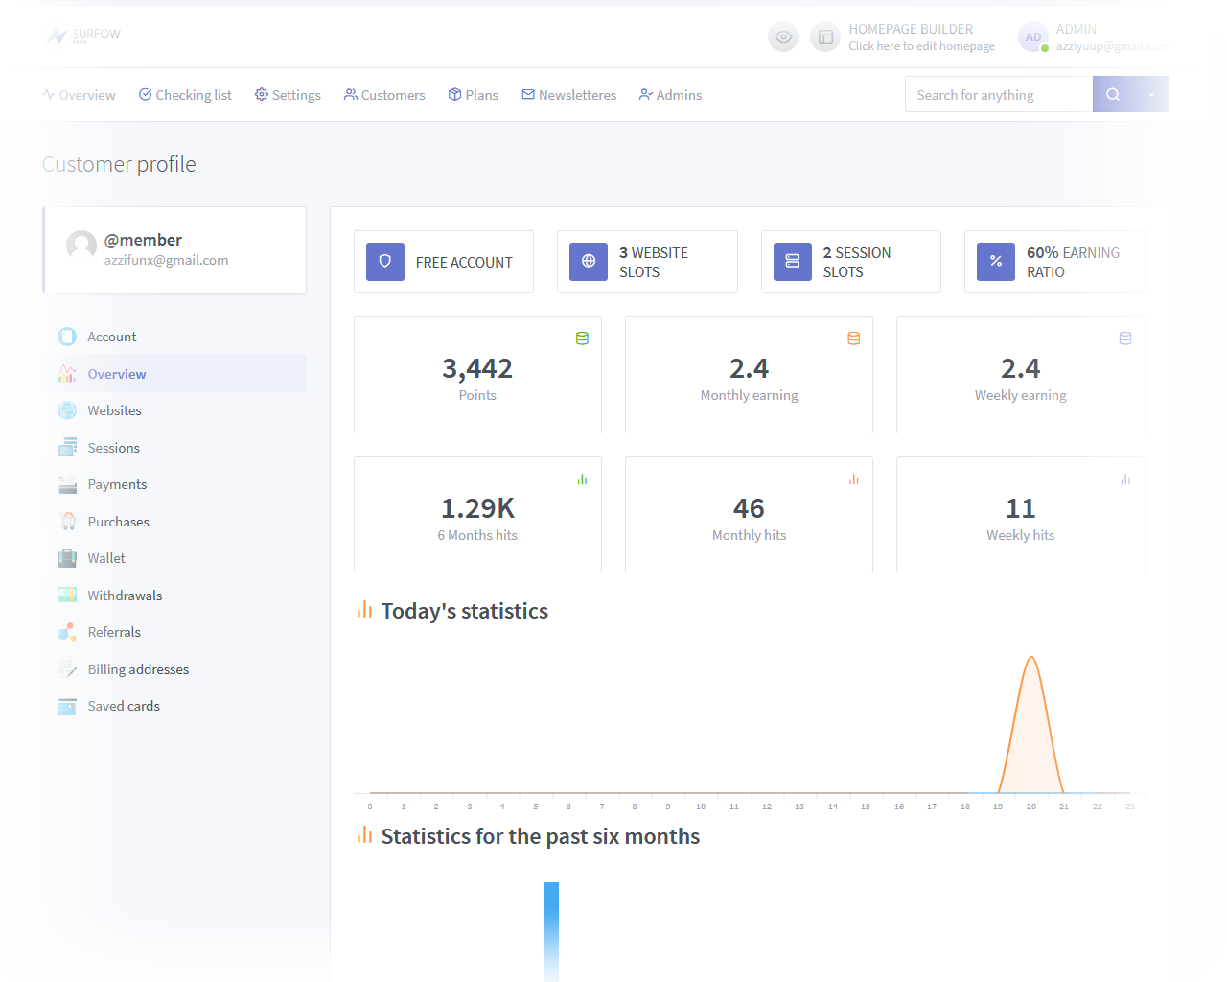Viewport: 1227px width, 982px height.
Task: Open Sessions in the sidebar
Action: (x=174, y=448)
